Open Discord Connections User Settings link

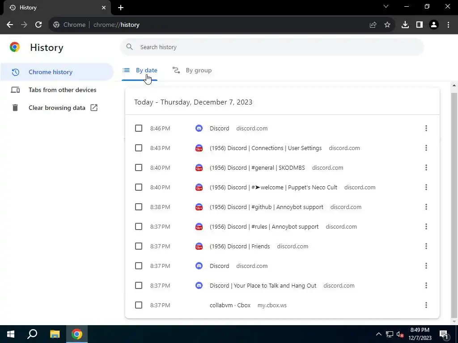pyautogui.click(x=266, y=148)
